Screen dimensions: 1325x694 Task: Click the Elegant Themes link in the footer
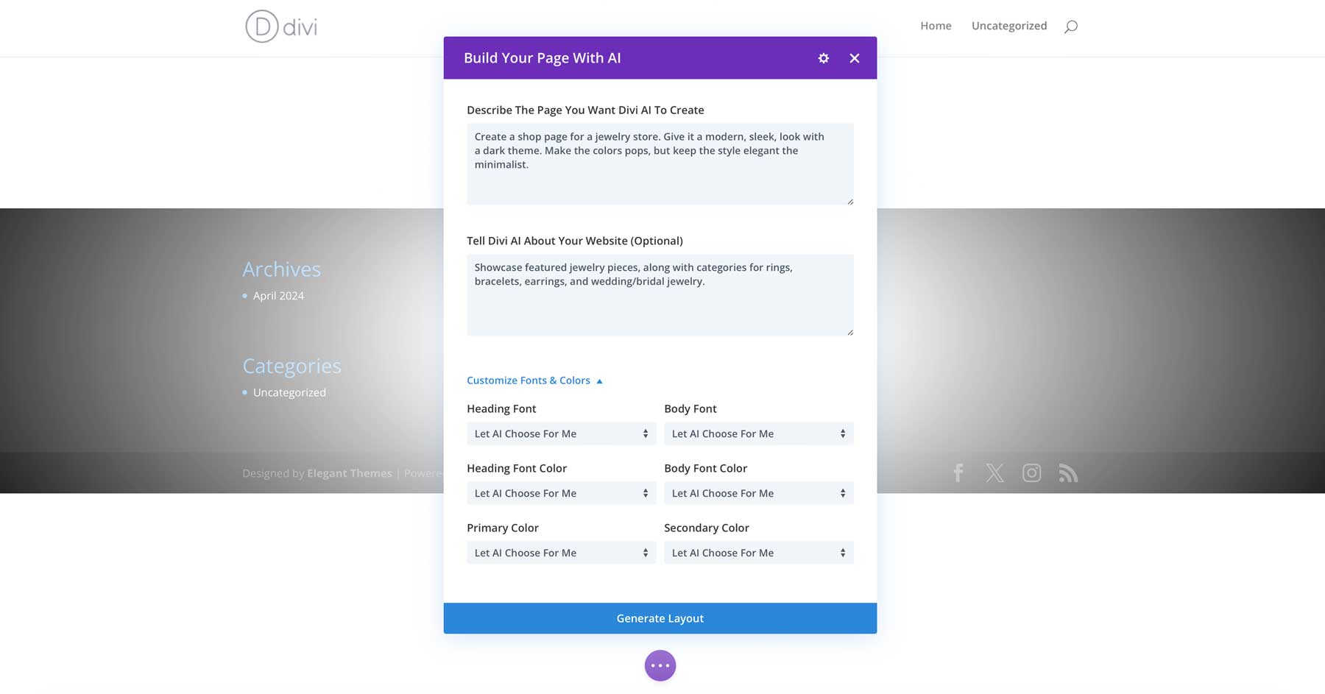point(349,473)
